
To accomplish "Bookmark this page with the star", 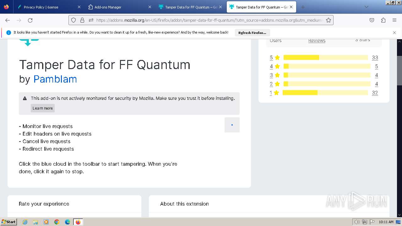I will pos(329,20).
